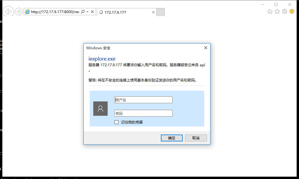Click the search magnifier in address bar
The height and width of the screenshot is (179, 299).
[83, 12]
